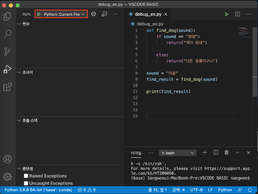Open Run panel more actions menu
Screen dimensions: 258x194
click(x=115, y=14)
